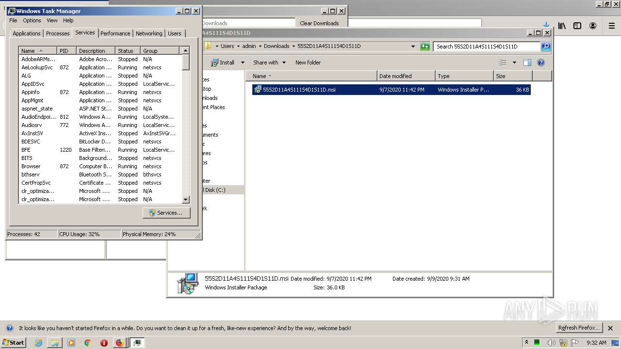
Task: Click the Change your view icon
Action: pyautogui.click(x=503, y=63)
